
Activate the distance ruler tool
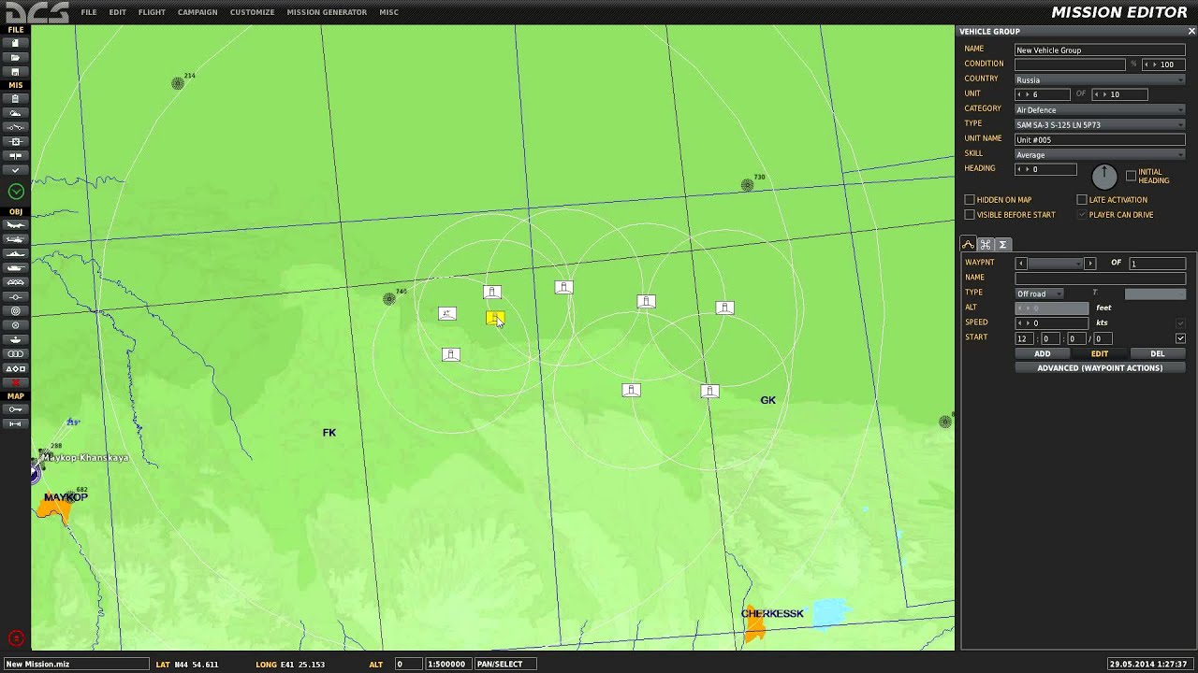15,423
